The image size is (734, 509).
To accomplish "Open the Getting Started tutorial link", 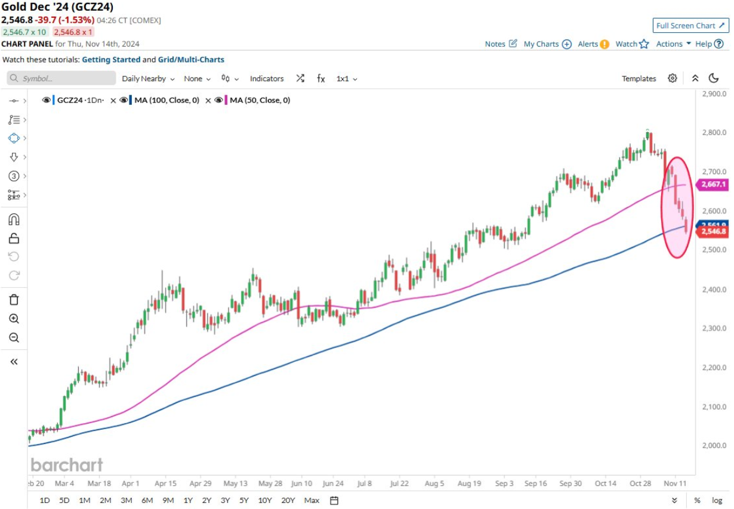I will click(x=111, y=60).
